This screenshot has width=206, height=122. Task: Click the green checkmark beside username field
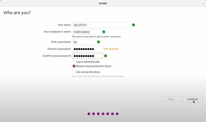click(x=98, y=42)
